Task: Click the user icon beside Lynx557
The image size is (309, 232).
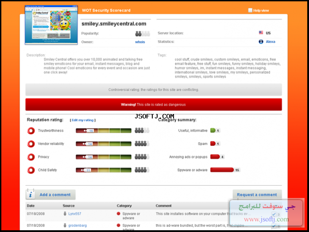Action: click(x=65, y=213)
